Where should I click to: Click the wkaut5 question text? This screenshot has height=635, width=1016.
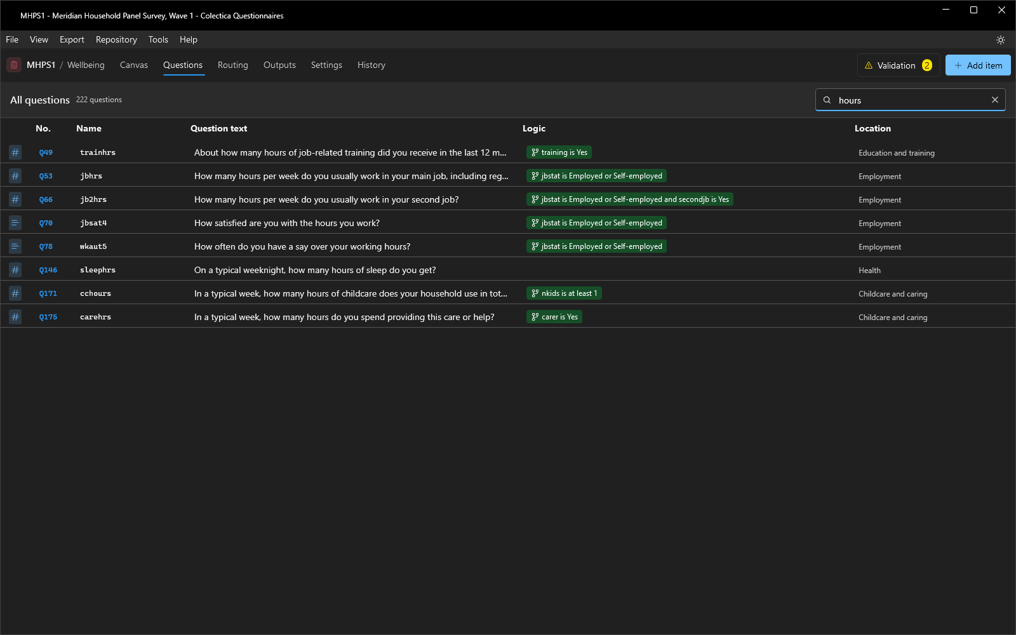(x=302, y=246)
